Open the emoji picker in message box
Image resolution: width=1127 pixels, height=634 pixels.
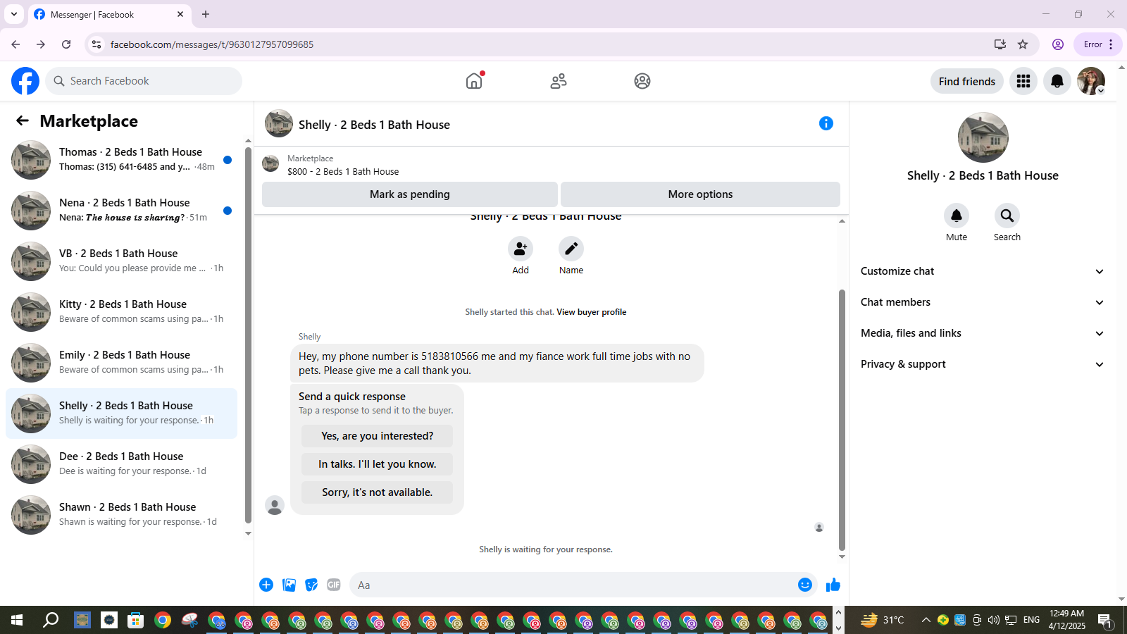[x=805, y=585]
